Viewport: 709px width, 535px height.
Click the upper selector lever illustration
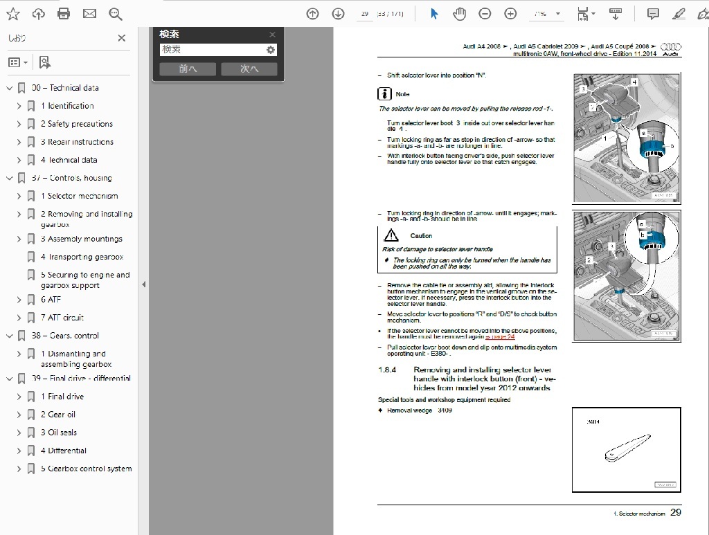point(627,138)
